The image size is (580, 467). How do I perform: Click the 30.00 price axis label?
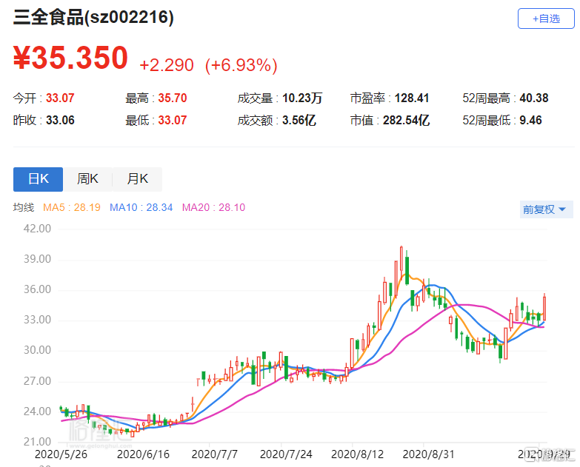click(37, 350)
